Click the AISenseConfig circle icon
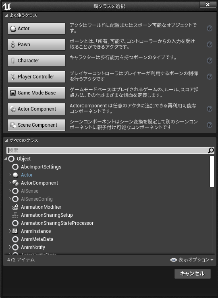218x298 pixels. click(15, 199)
